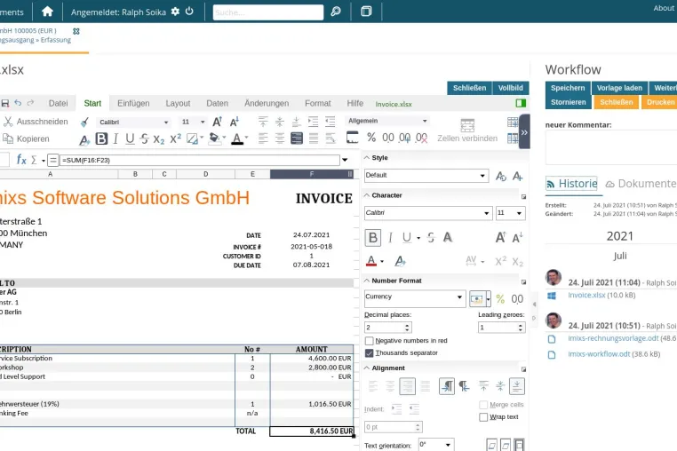Image resolution: width=677 pixels, height=451 pixels.
Task: Toggle the sidebar icon beside Invoice.xlsx
Action: tap(521, 103)
